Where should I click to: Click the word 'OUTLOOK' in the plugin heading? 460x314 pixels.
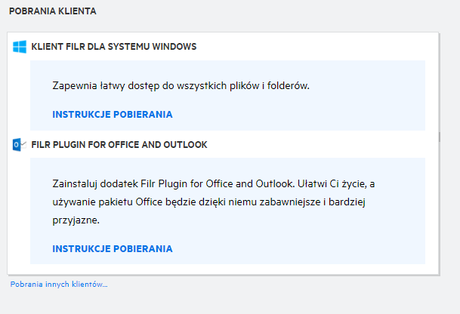click(187, 144)
